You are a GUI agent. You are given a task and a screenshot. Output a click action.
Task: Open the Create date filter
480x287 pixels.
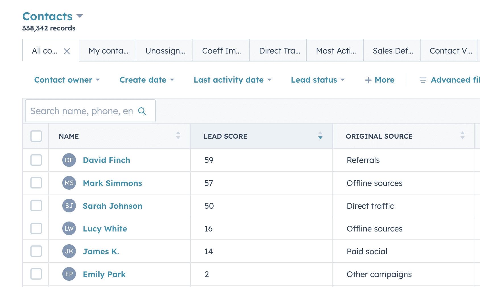(147, 80)
